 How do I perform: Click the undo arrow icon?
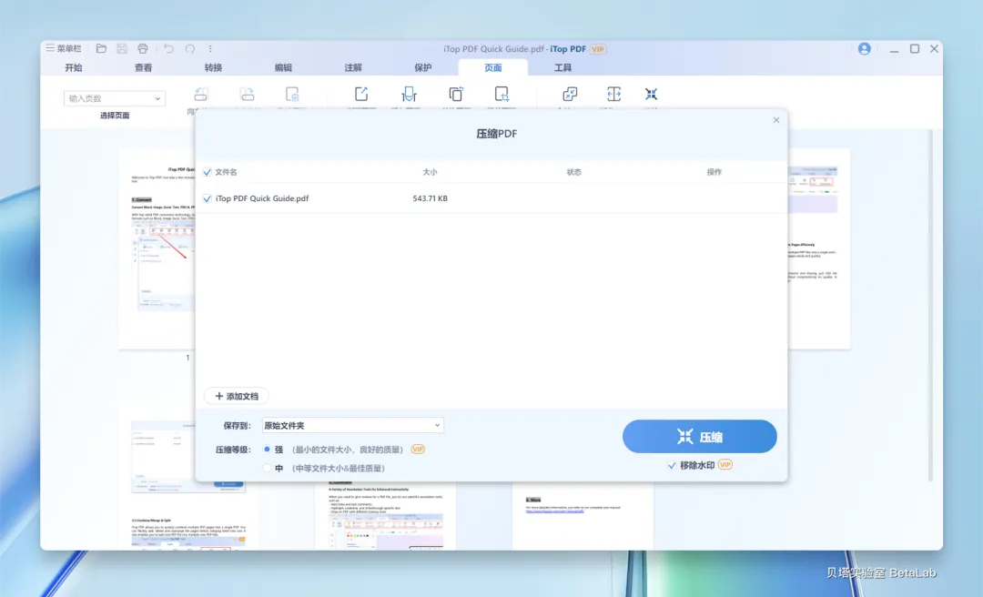coord(168,48)
